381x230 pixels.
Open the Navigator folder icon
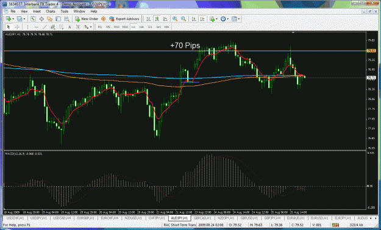click(x=50, y=19)
